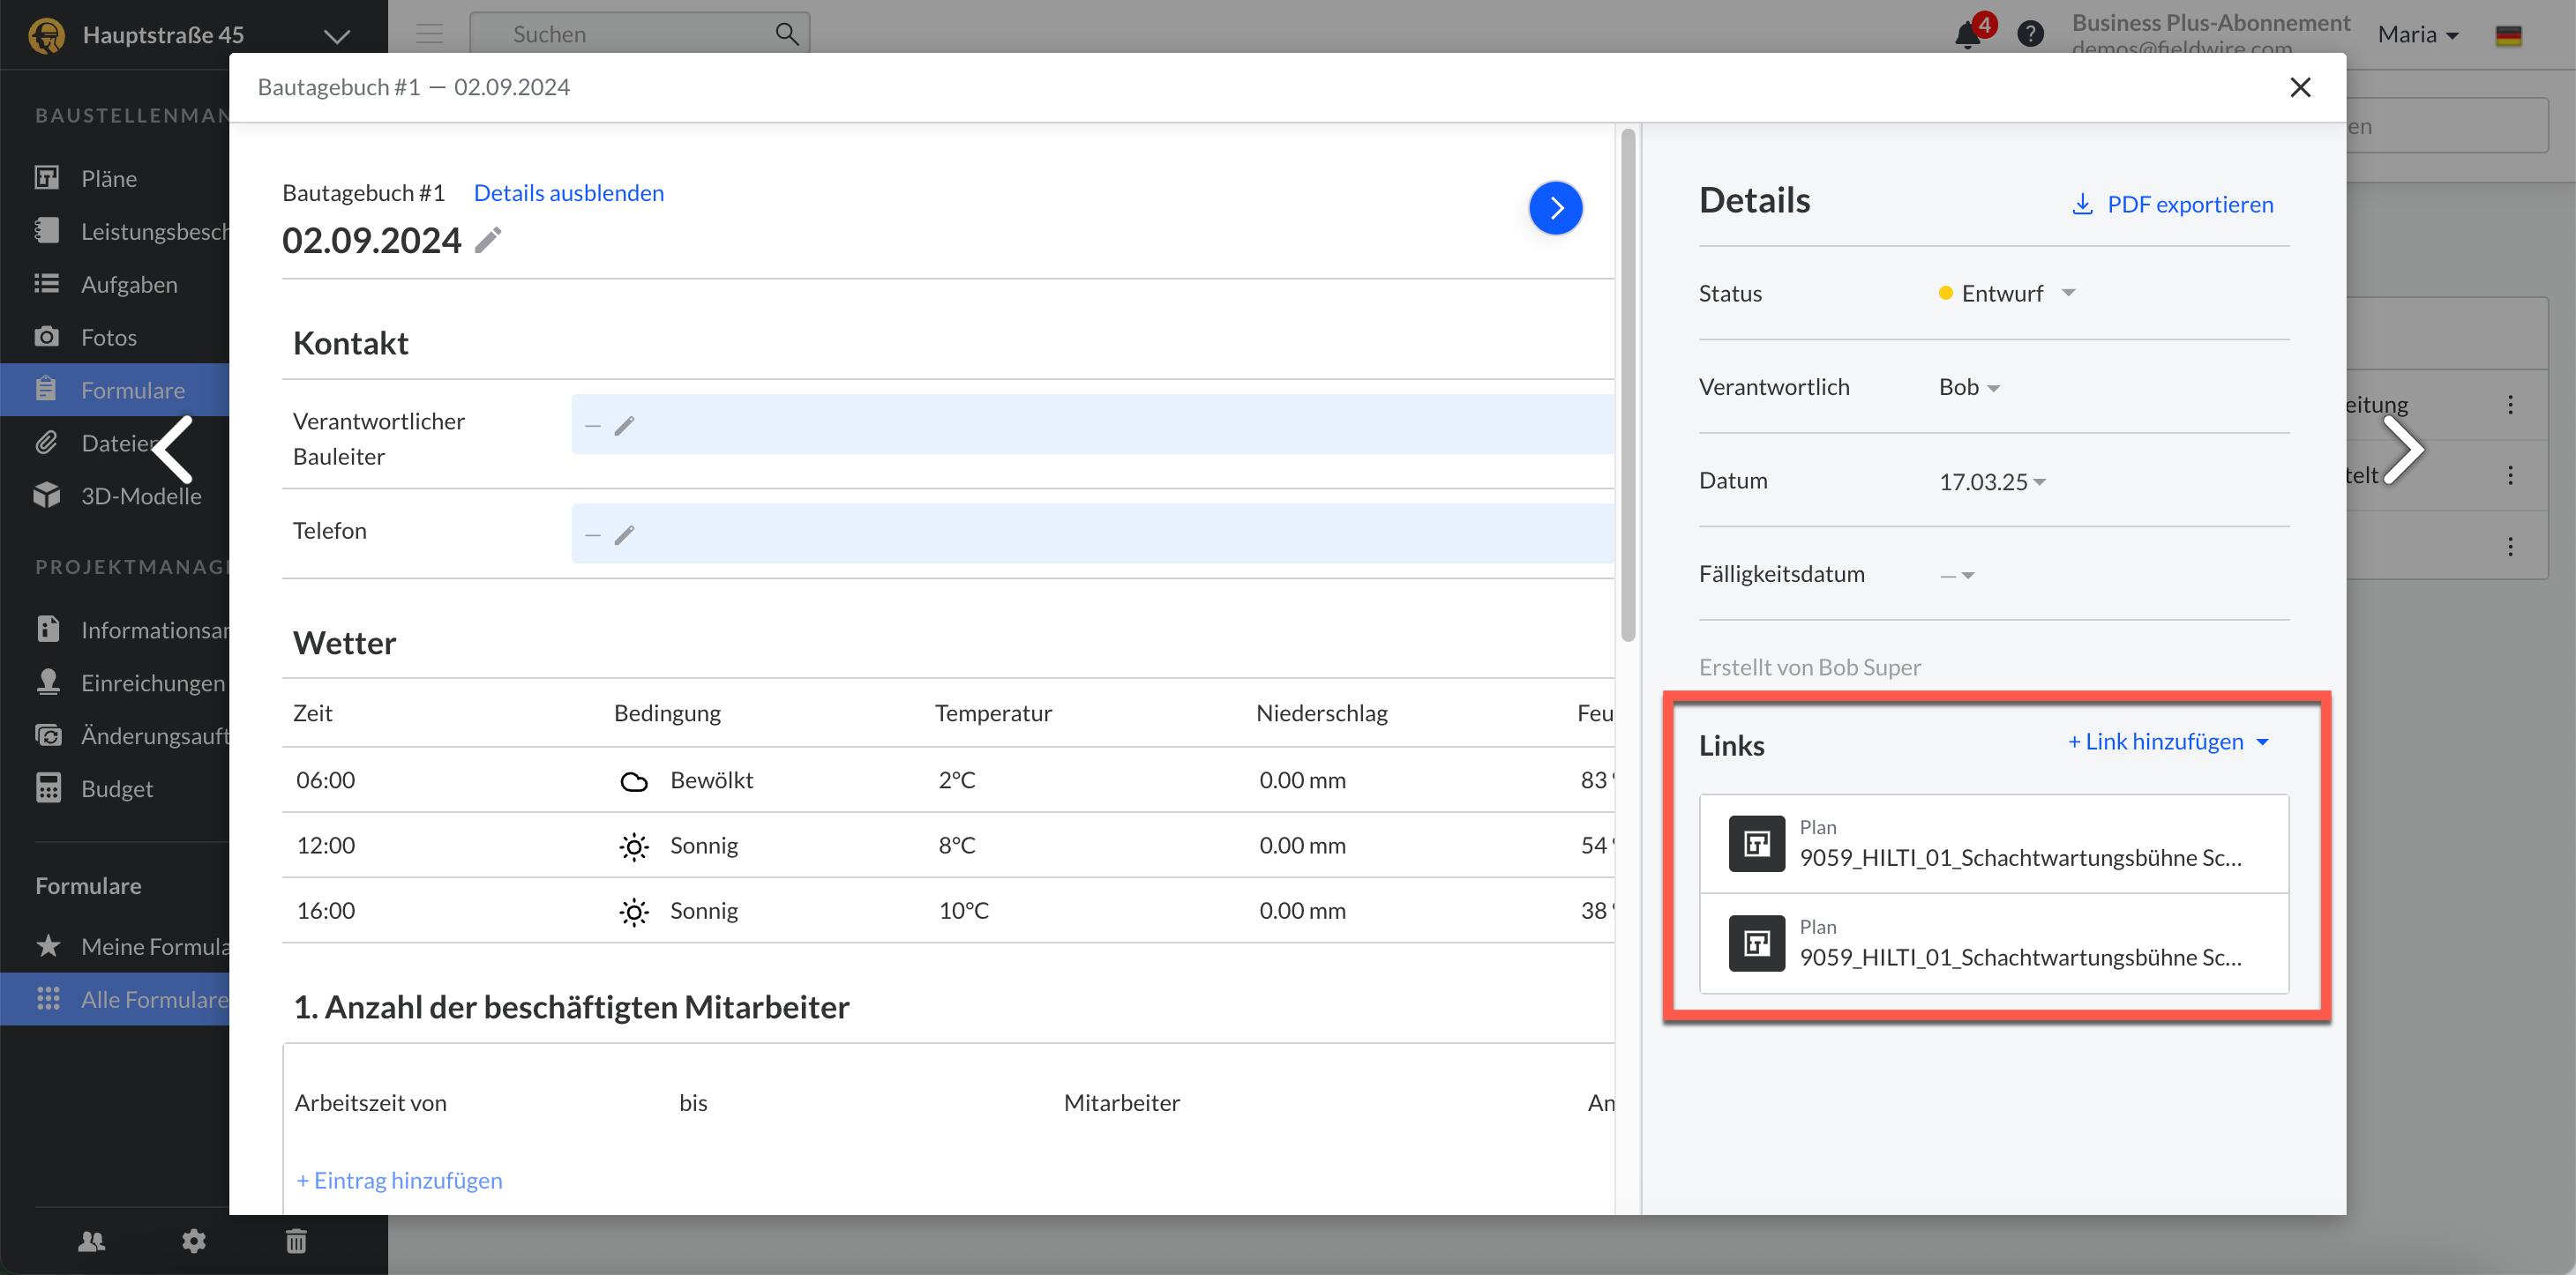Viewport: 2576px width, 1275px height.
Task: Click the German flag language icon
Action: [x=2508, y=36]
